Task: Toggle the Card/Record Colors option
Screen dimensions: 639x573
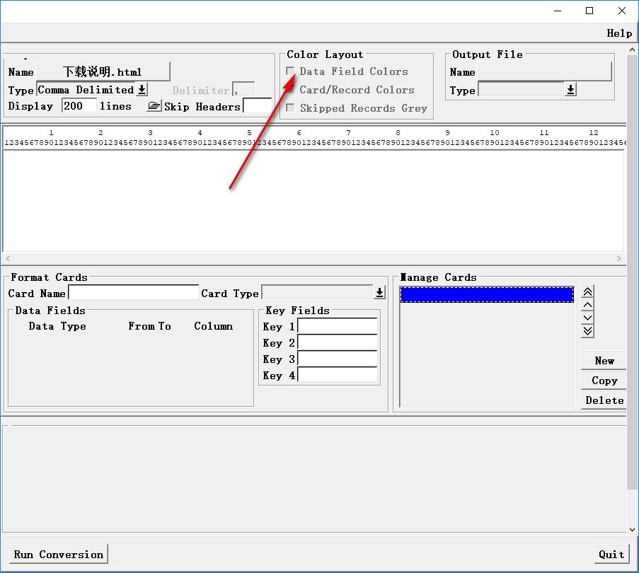Action: pyautogui.click(x=290, y=90)
